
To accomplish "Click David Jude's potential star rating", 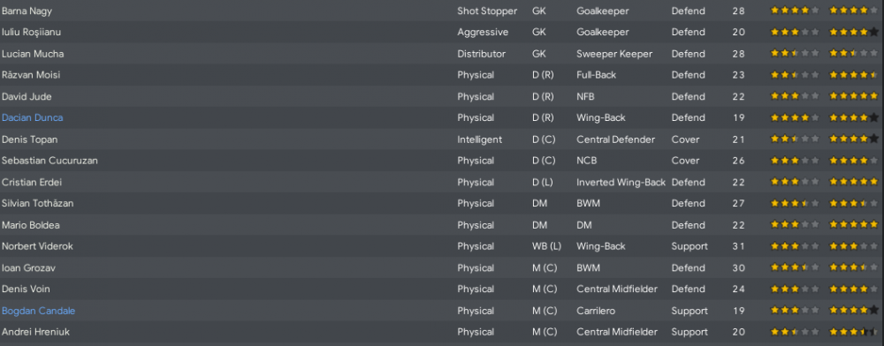I will (854, 96).
